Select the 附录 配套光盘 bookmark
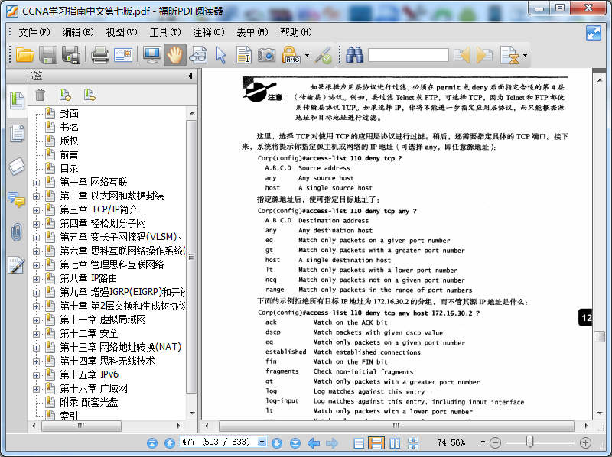 tap(89, 402)
